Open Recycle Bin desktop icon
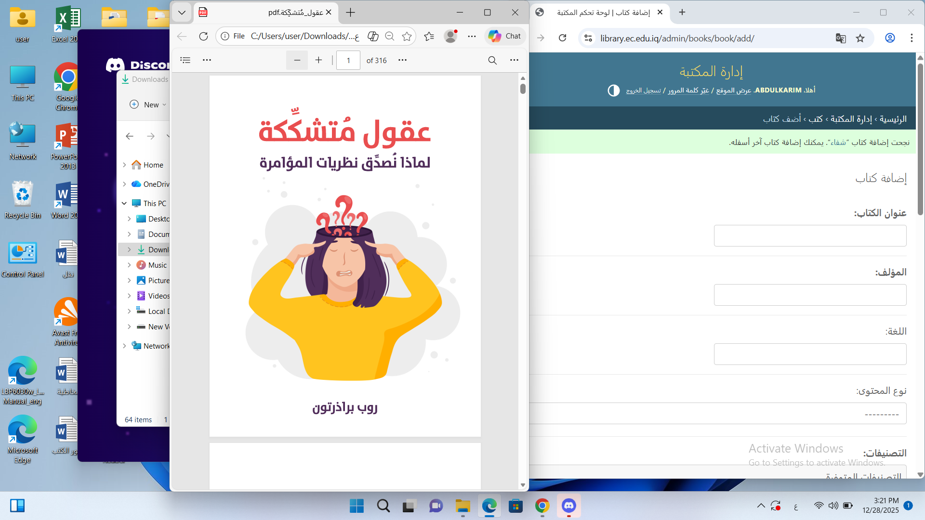The width and height of the screenshot is (925, 520). 23,200
